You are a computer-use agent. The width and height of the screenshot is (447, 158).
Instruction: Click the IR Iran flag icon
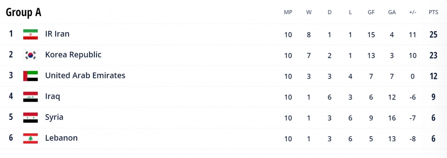coord(31,34)
